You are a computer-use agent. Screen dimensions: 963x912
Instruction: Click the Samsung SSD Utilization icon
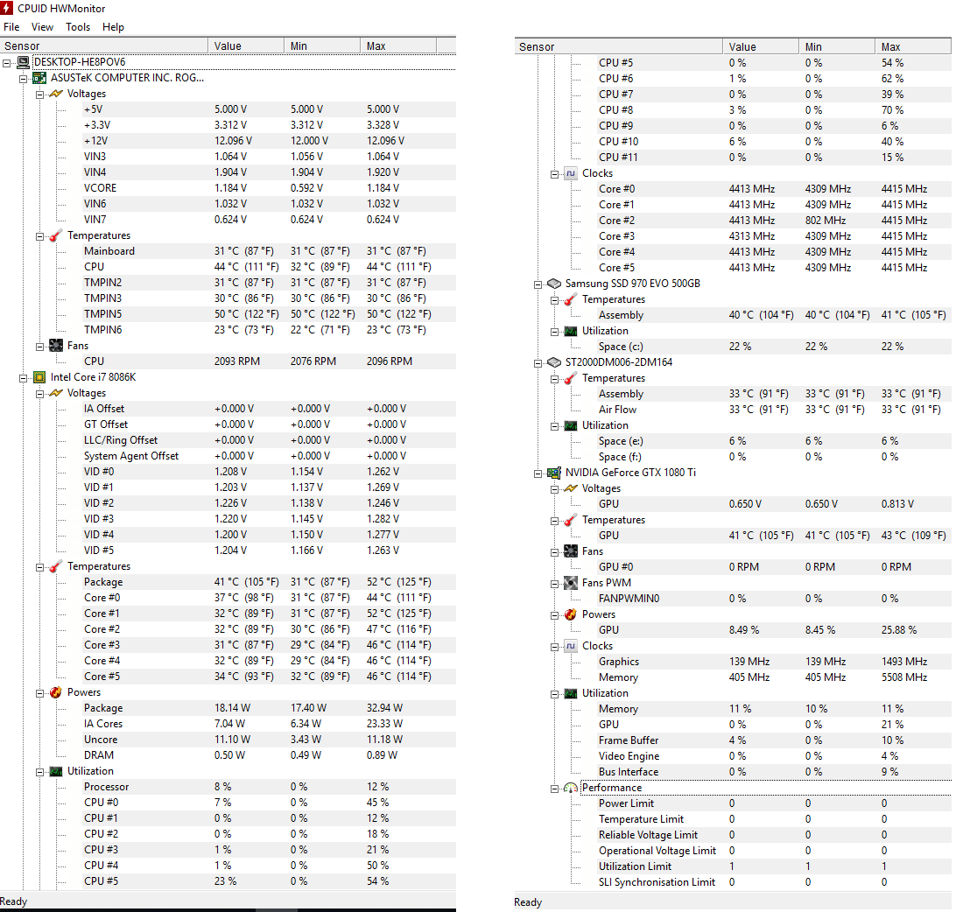[x=571, y=331]
